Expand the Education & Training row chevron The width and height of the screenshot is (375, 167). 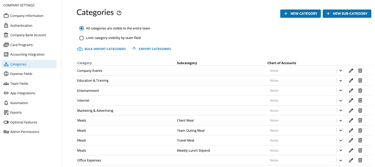click(x=341, y=81)
